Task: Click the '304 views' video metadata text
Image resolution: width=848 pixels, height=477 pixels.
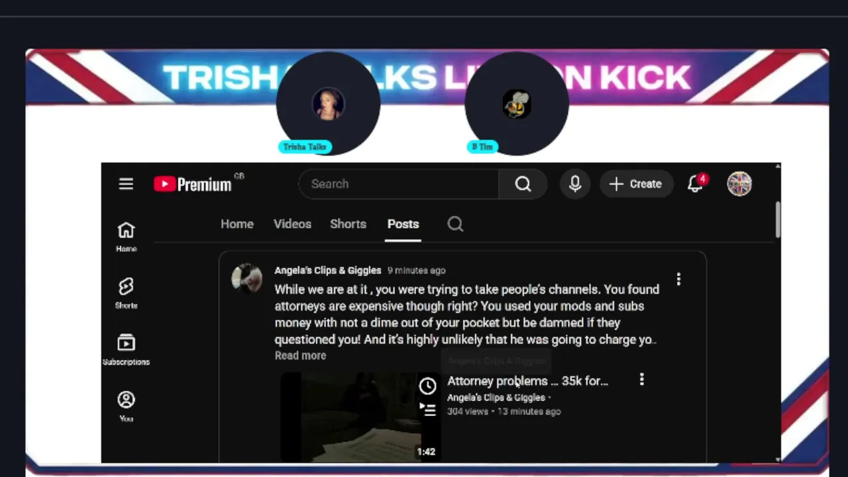Action: [468, 411]
